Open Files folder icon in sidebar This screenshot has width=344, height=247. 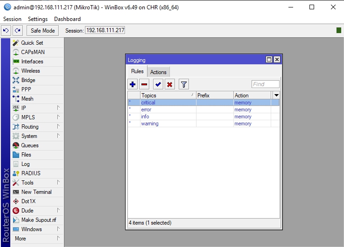click(16, 155)
